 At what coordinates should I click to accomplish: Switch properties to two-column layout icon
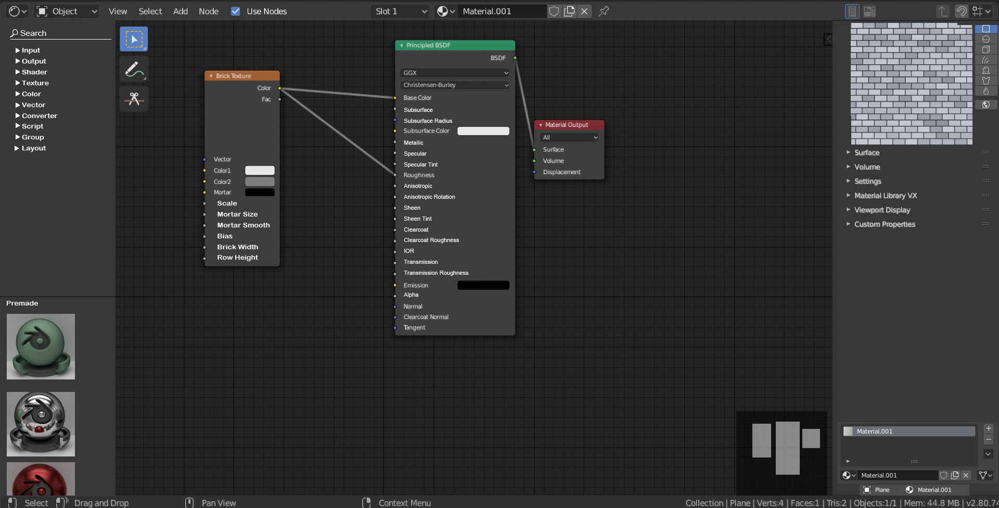click(869, 11)
